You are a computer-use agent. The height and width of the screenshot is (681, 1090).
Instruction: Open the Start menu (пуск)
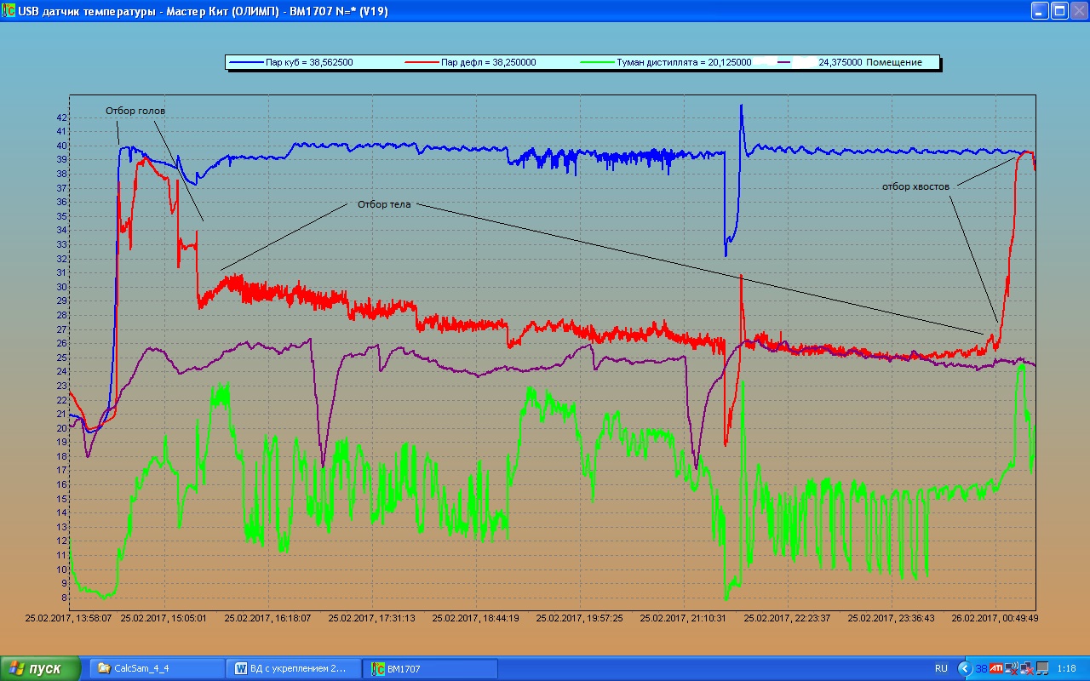pos(41,668)
